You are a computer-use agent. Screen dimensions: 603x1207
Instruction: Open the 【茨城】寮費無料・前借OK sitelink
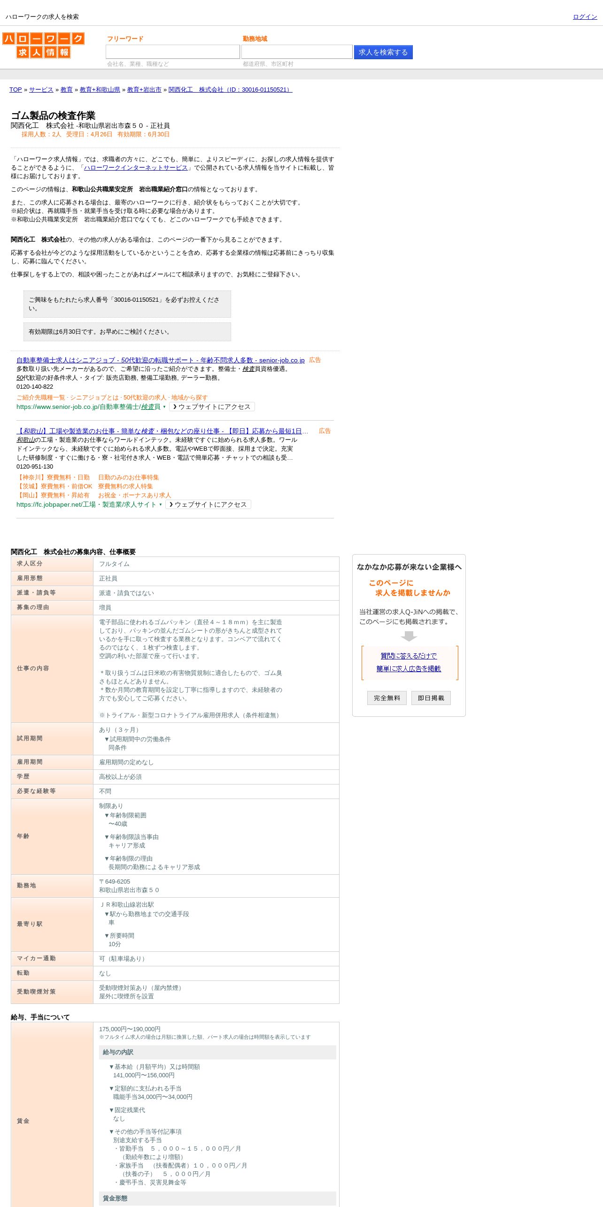[x=54, y=486]
